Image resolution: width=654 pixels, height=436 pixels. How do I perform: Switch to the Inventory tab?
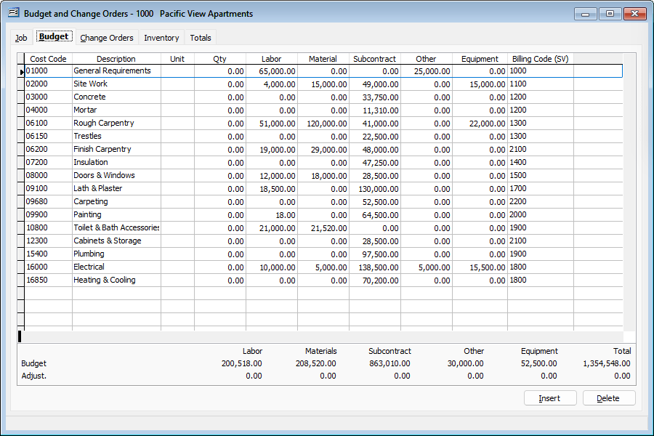[161, 37]
